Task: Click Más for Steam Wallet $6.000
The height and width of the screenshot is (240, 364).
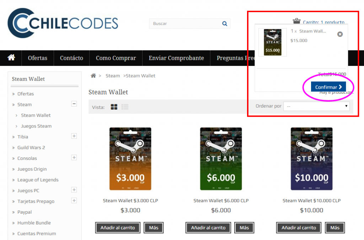Action: 244,228
